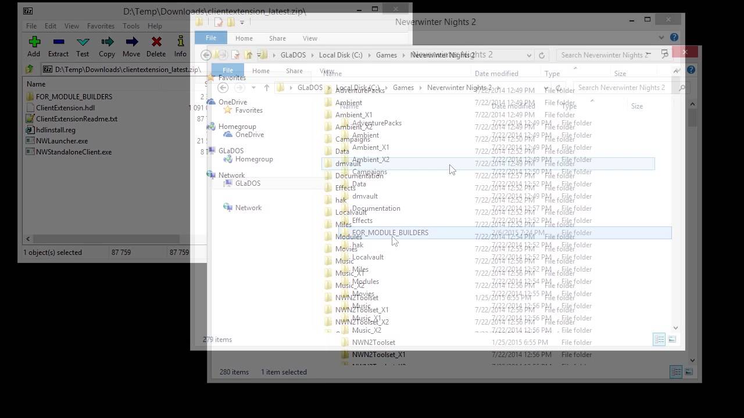Click the Help icon in the 280-item Explorer window
This screenshot has height=418, width=744.
(x=691, y=70)
